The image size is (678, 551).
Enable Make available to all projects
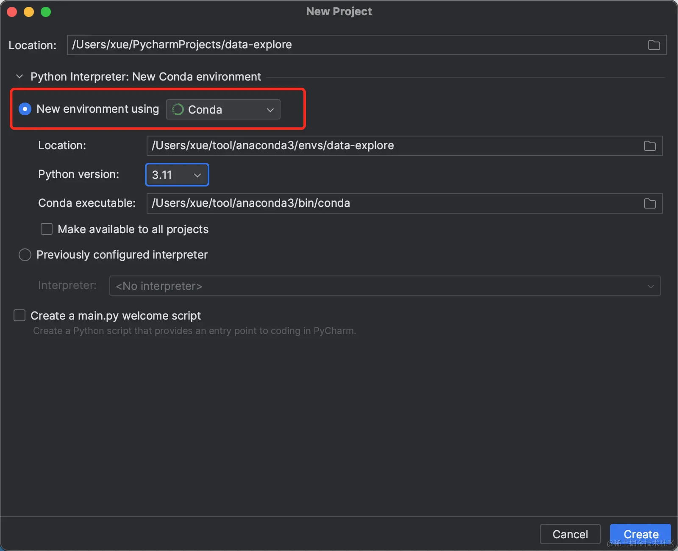click(x=47, y=229)
